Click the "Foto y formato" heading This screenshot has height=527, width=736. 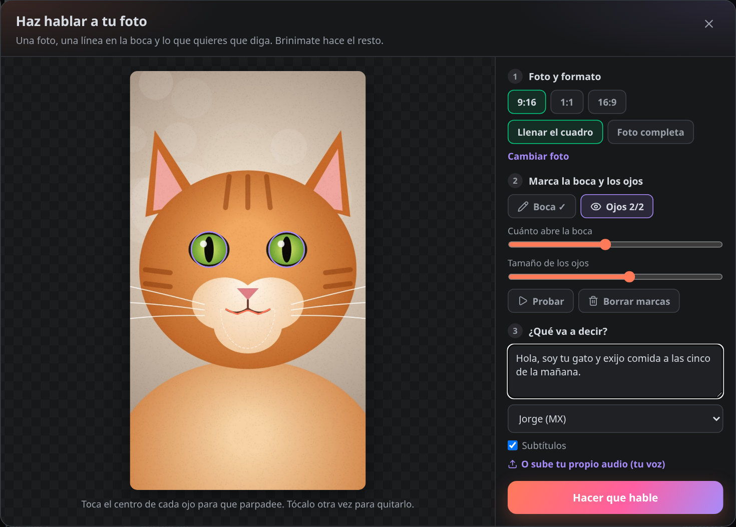point(565,77)
